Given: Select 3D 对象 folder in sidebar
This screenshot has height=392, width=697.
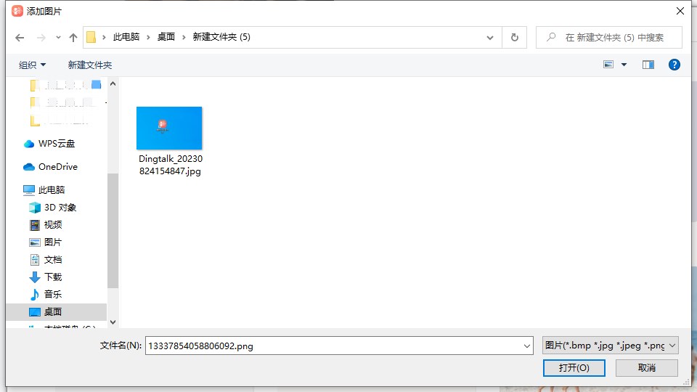Looking at the screenshot, I should (x=60, y=208).
